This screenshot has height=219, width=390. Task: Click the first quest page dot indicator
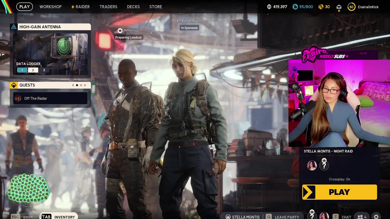(77, 85)
